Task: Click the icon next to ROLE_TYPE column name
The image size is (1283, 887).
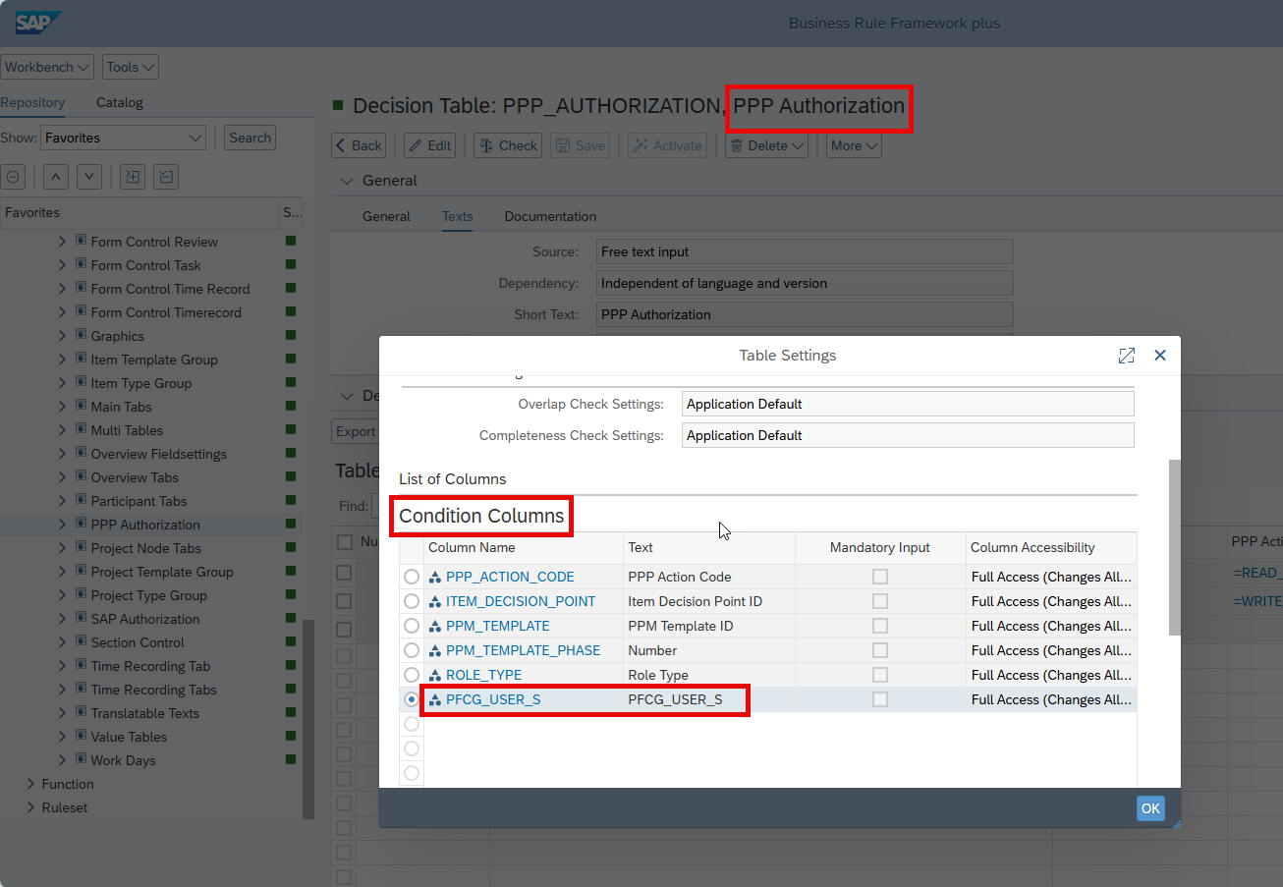Action: 435,676
